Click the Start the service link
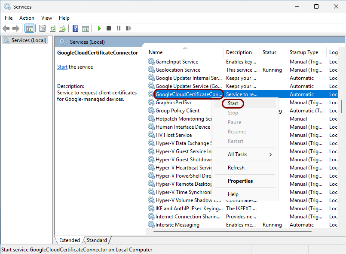The height and width of the screenshot is (254, 346). coord(62,67)
